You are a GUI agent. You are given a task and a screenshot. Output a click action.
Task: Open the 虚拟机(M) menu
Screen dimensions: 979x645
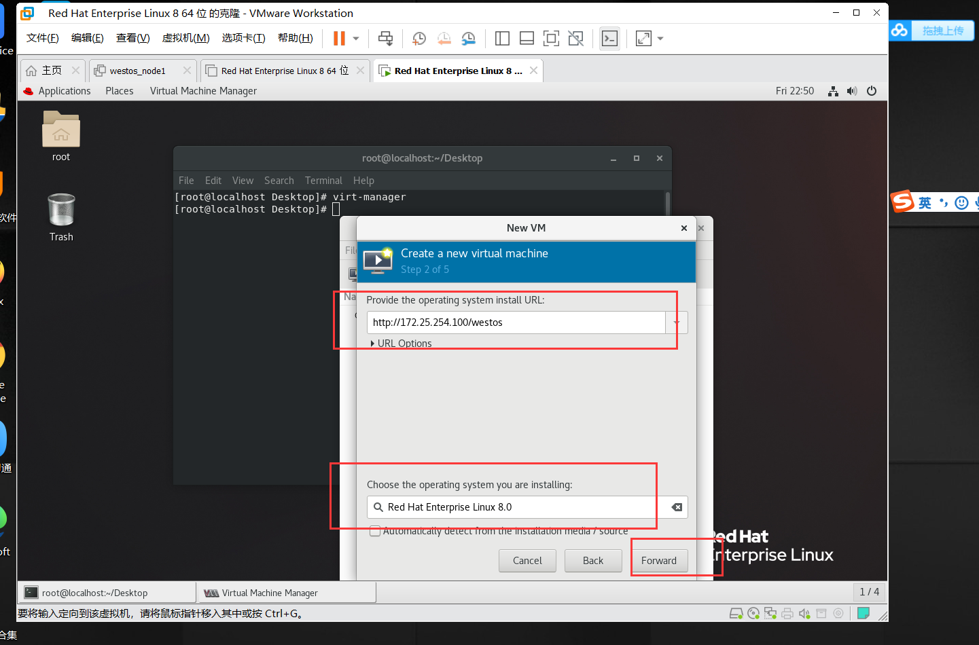click(x=185, y=38)
